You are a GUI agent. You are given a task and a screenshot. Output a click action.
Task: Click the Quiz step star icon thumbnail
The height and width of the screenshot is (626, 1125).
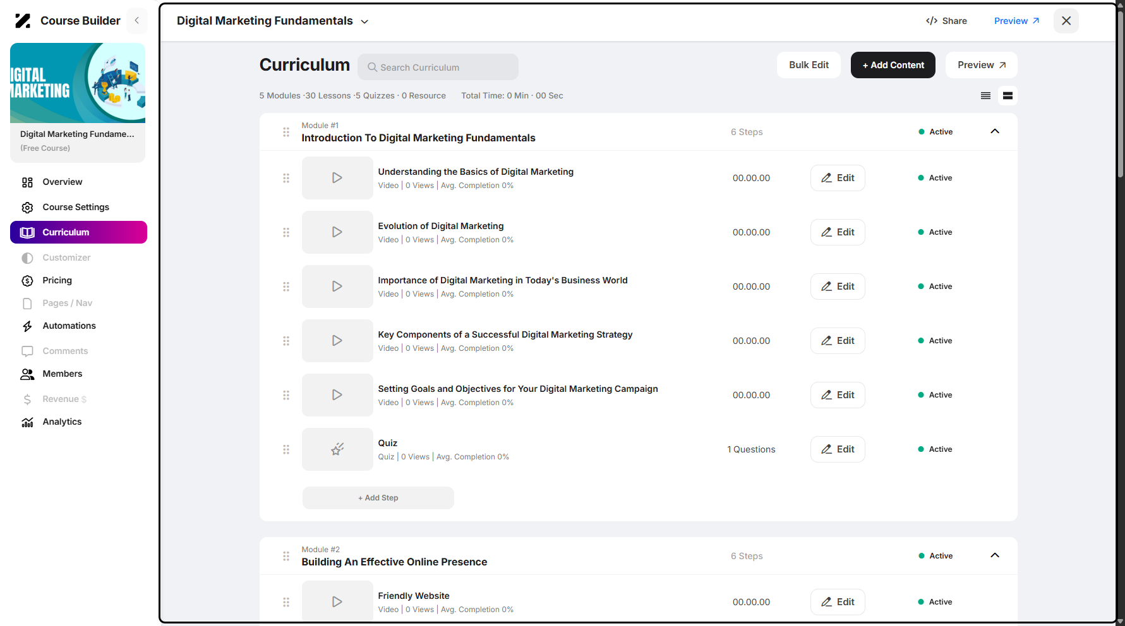337,449
